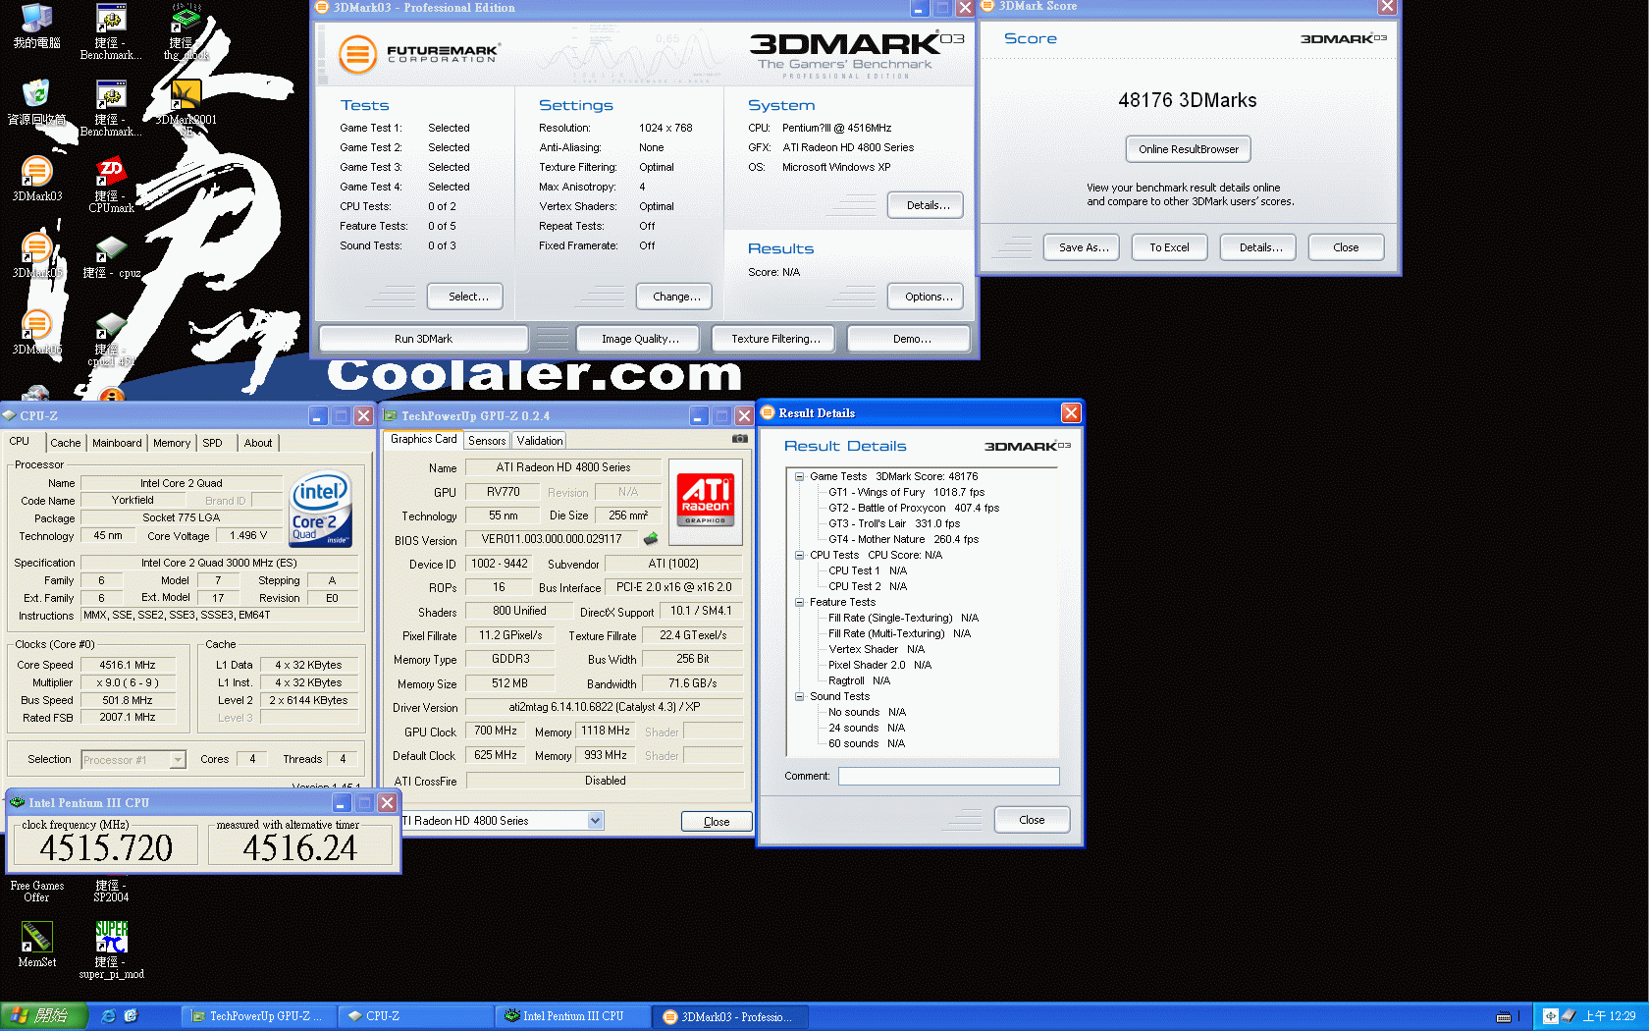Click Save As in the 3DMark Score window
The height and width of the screenshot is (1031, 1649).
[x=1084, y=247]
